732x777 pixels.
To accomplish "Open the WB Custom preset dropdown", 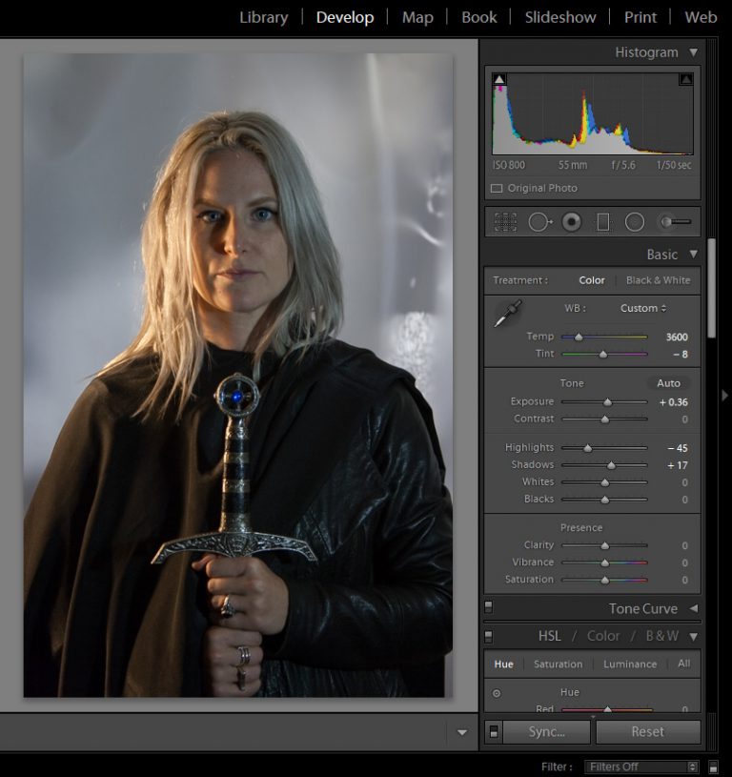I will point(643,308).
